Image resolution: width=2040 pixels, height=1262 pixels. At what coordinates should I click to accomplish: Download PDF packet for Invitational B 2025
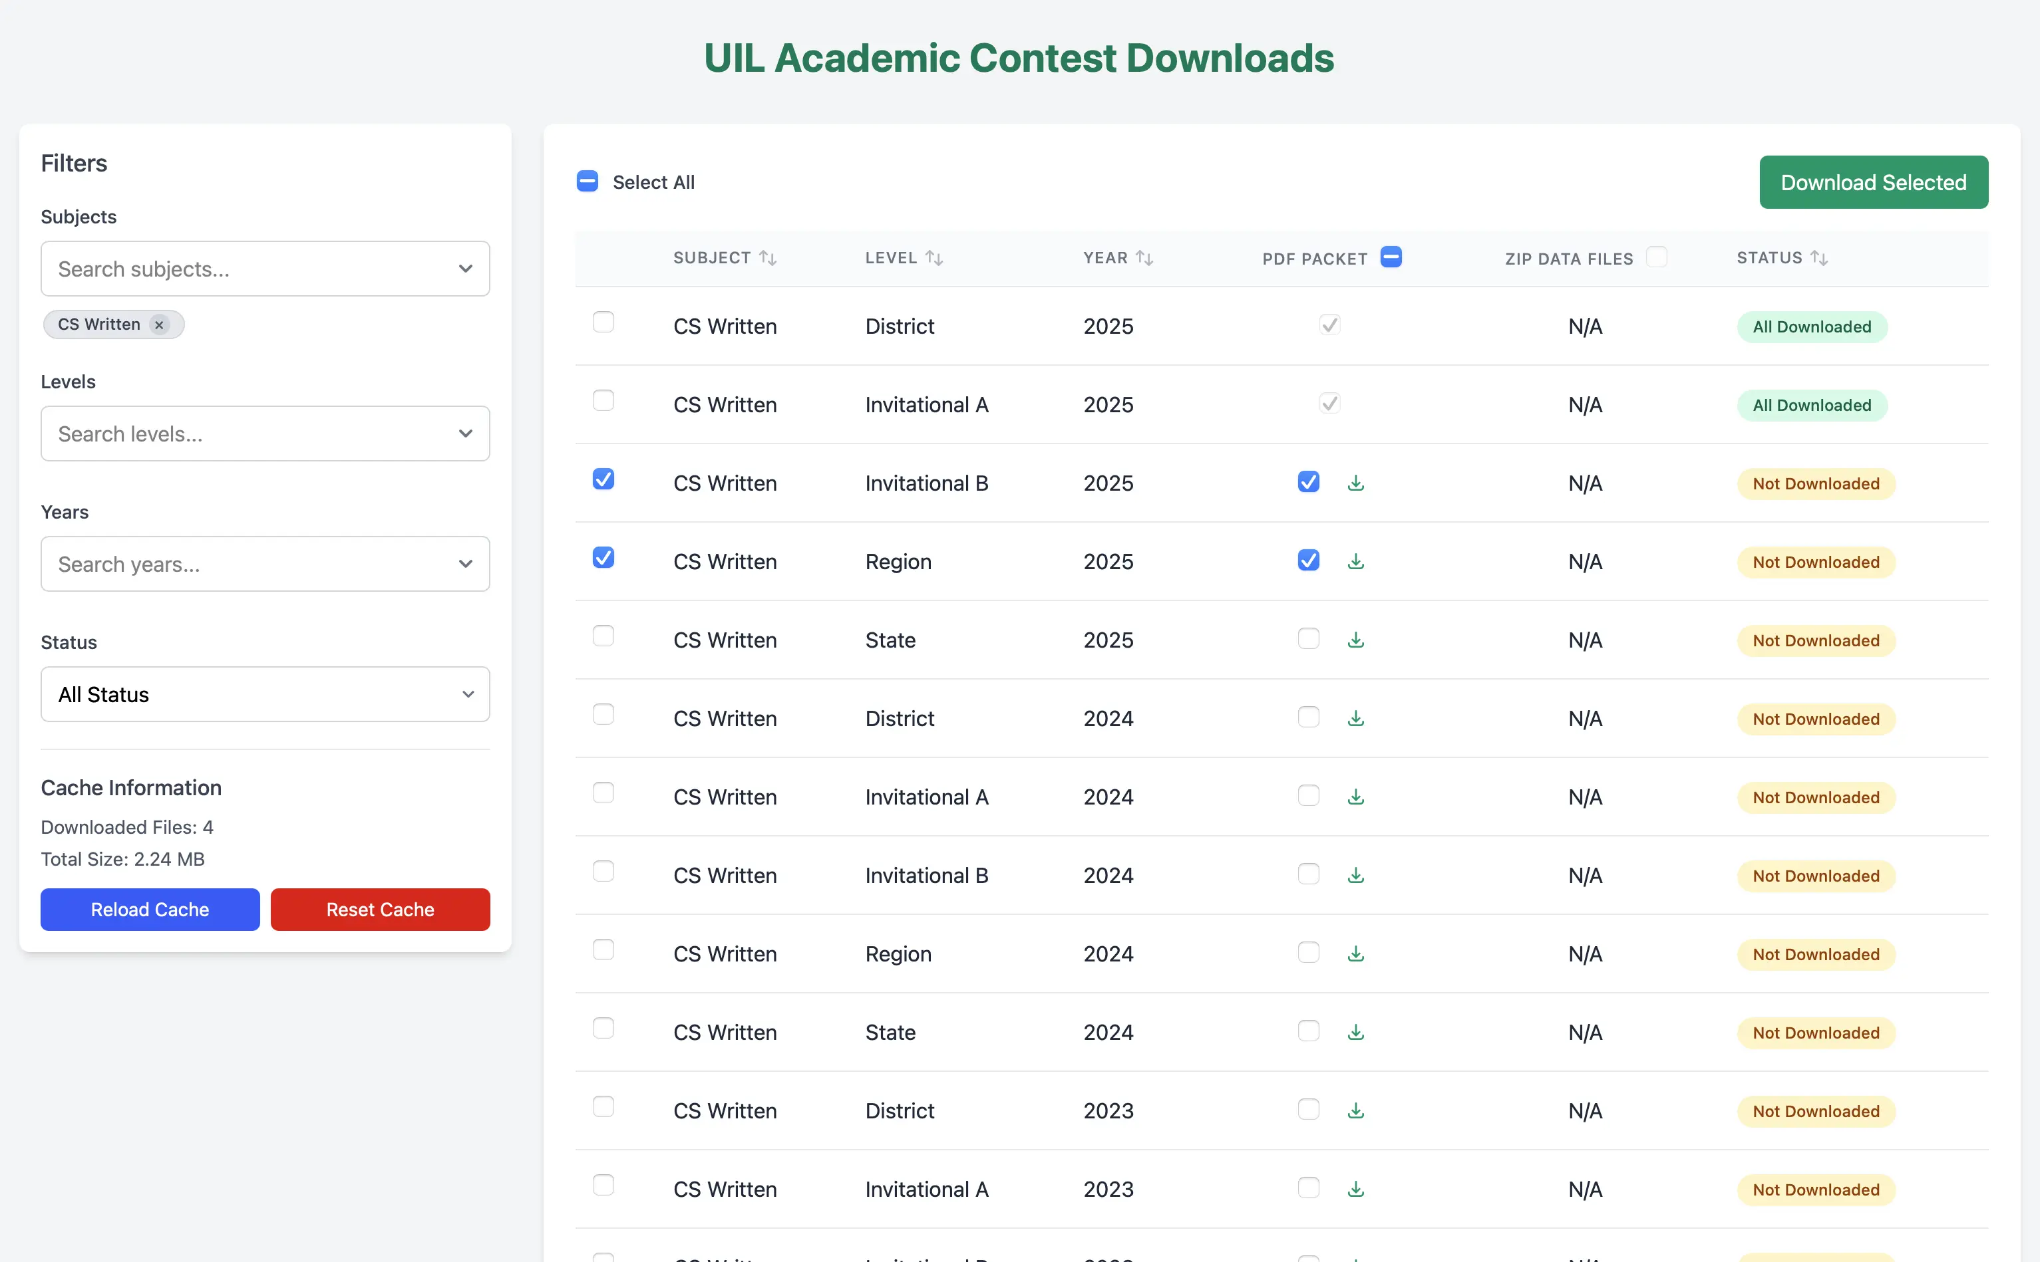pyautogui.click(x=1355, y=483)
